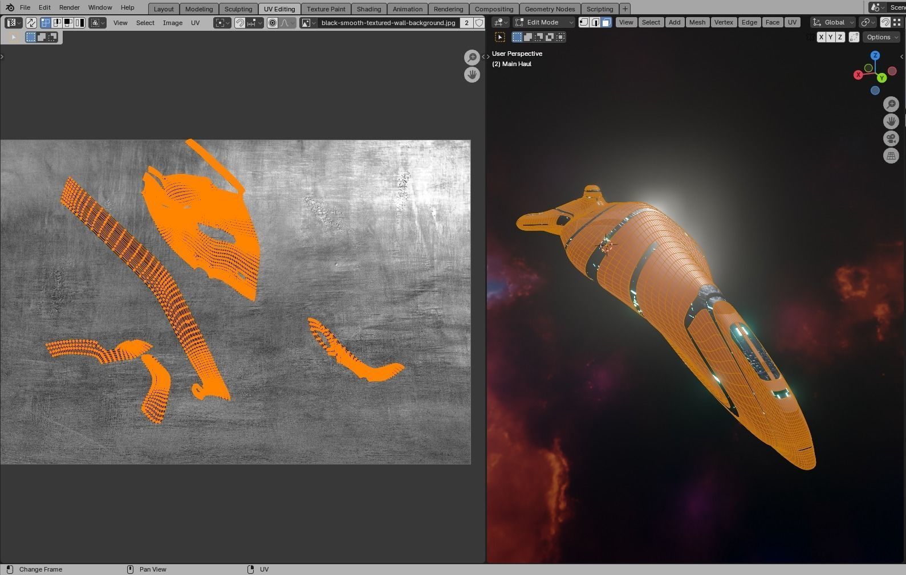Open the Render menu
The image size is (906, 575).
click(x=70, y=7)
